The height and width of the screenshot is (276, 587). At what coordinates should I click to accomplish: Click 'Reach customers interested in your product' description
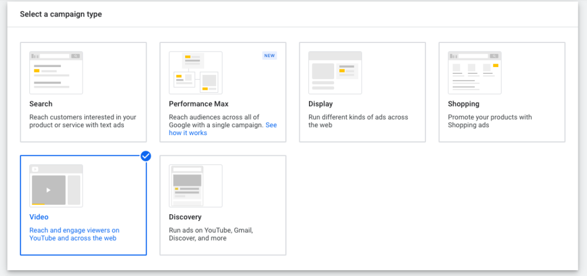tap(83, 121)
